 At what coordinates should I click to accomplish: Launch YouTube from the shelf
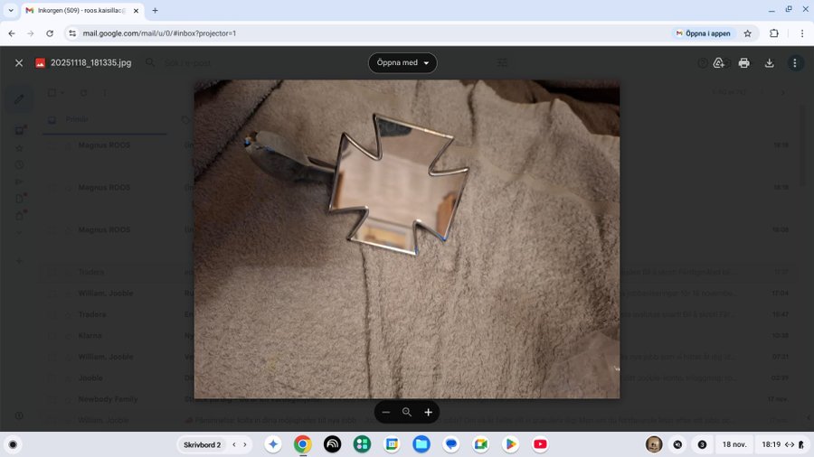[540, 444]
